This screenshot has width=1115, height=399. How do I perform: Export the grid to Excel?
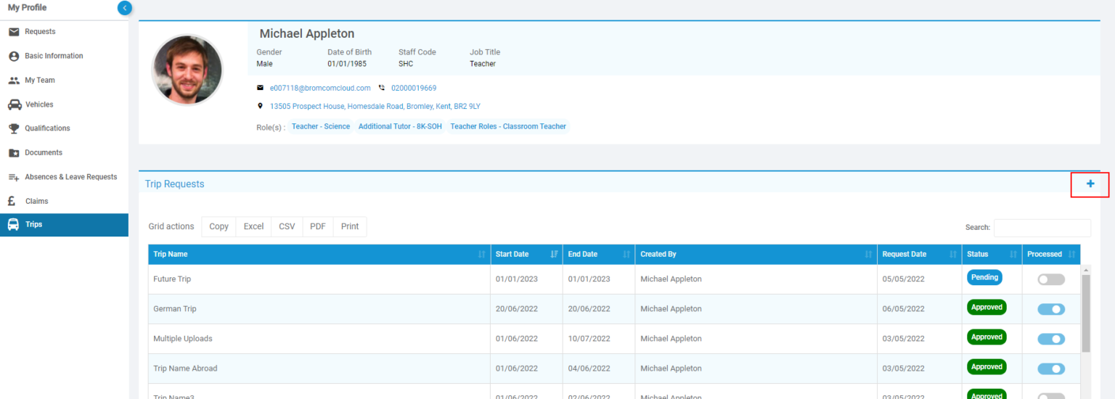[x=253, y=226]
